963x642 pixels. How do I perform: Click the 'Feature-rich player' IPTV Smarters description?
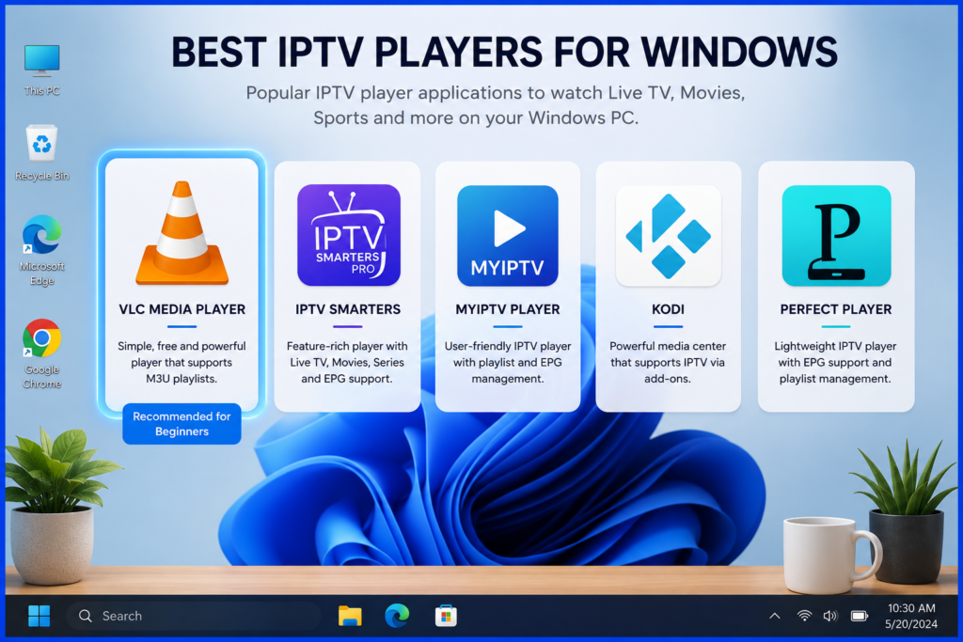[347, 362]
